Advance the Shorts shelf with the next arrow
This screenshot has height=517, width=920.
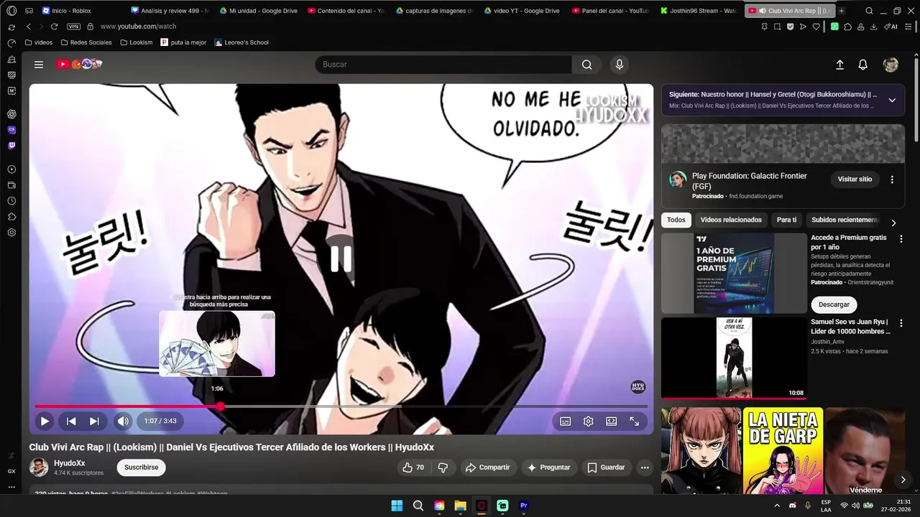[x=903, y=480]
